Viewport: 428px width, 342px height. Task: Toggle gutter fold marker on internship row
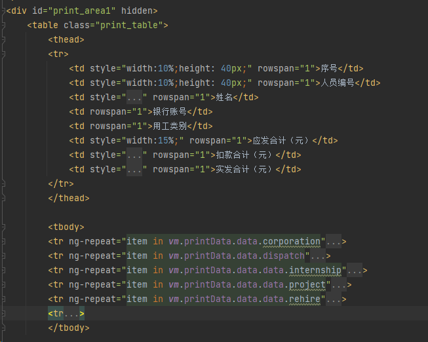3,270
